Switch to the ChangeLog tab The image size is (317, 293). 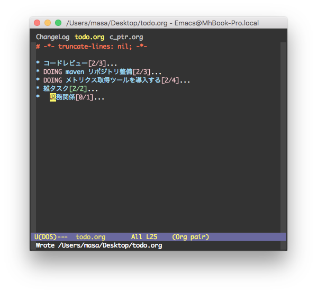click(52, 37)
